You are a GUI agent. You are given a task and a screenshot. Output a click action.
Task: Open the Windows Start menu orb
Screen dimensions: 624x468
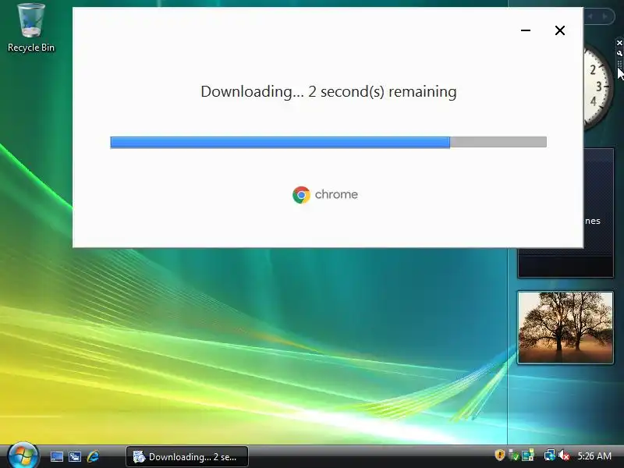[23, 456]
